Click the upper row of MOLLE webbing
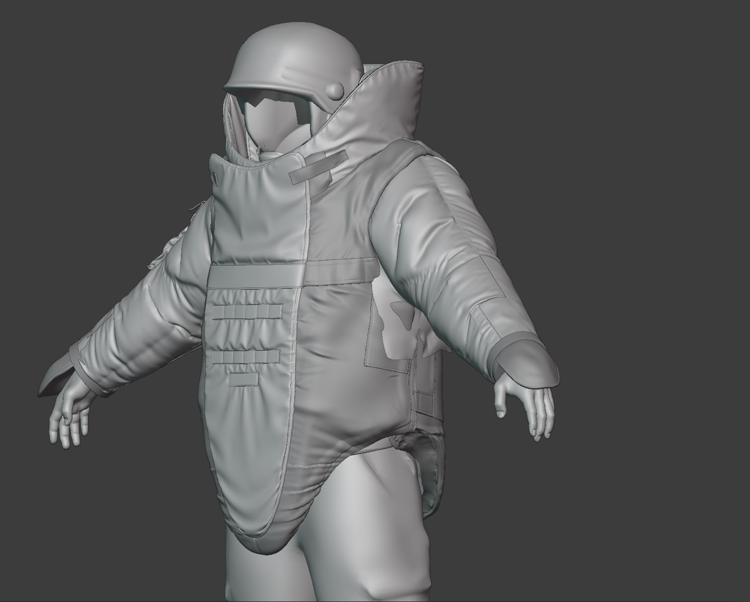Screen dimensions: 750x602 (247, 311)
